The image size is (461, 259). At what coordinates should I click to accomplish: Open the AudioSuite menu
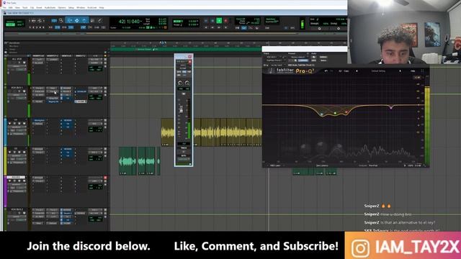point(50,7)
